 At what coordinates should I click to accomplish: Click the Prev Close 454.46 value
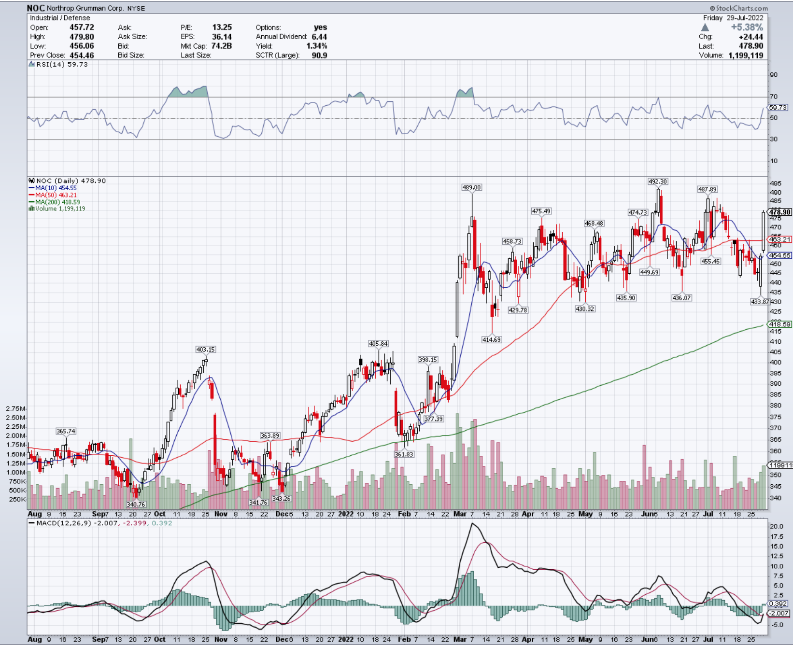(x=82, y=56)
